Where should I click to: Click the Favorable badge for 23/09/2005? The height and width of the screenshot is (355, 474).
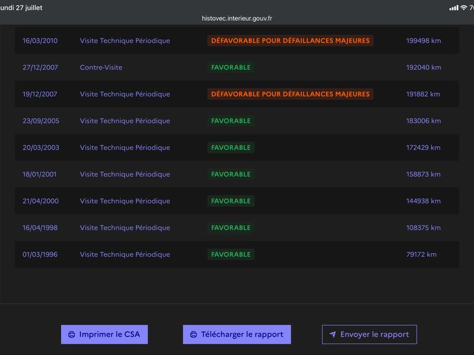(231, 121)
